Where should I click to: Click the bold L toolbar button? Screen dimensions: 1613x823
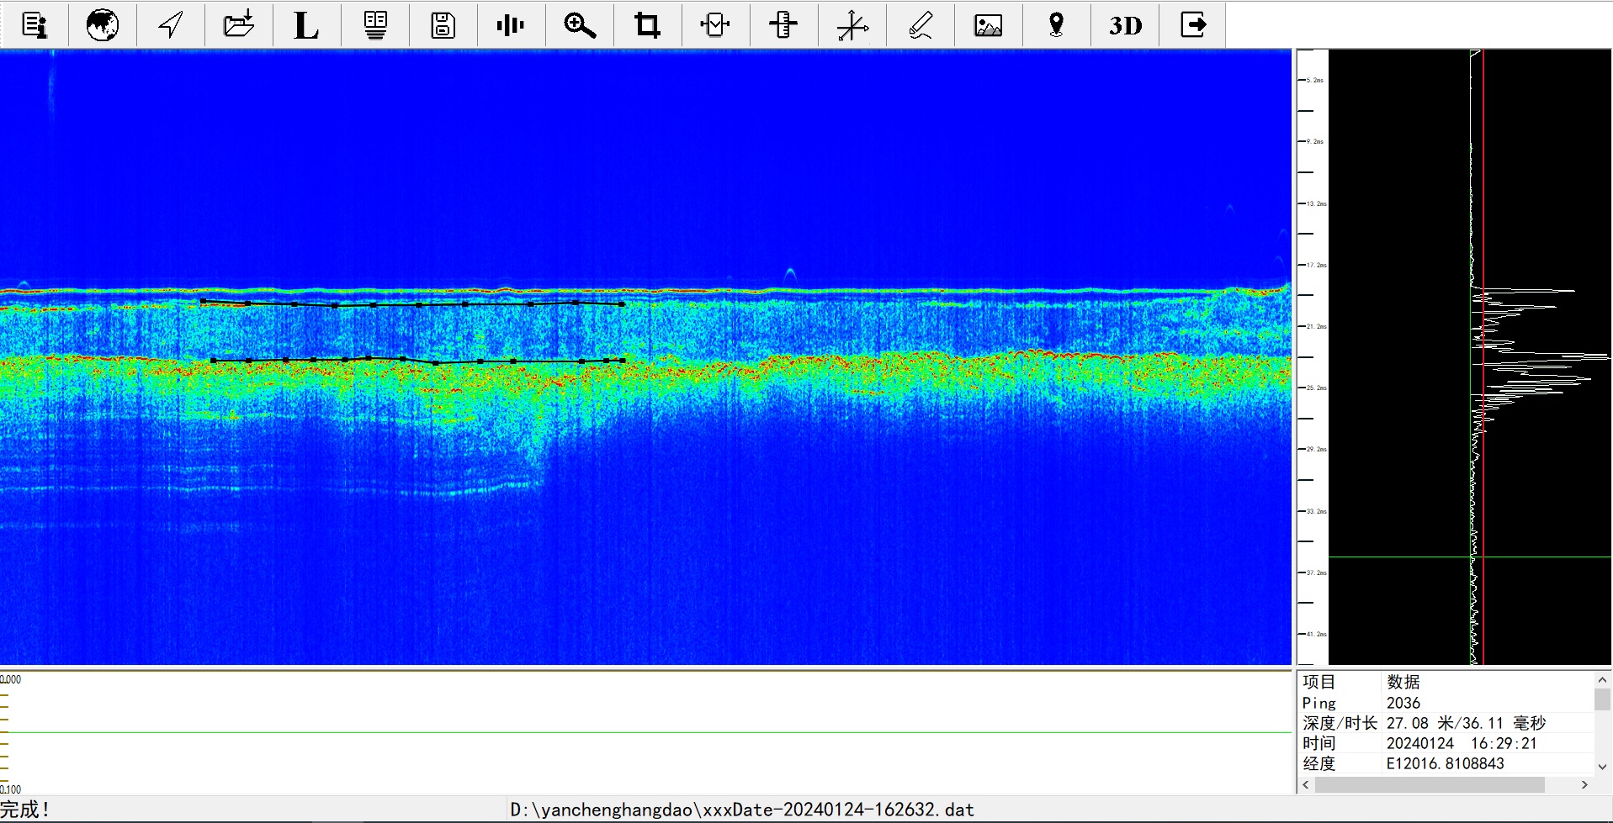(x=306, y=25)
